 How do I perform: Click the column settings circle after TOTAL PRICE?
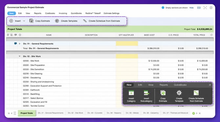pos(211,35)
